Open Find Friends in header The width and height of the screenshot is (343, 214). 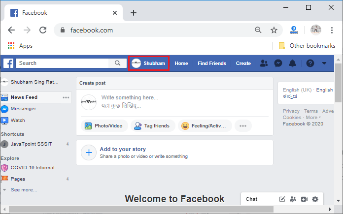click(212, 63)
